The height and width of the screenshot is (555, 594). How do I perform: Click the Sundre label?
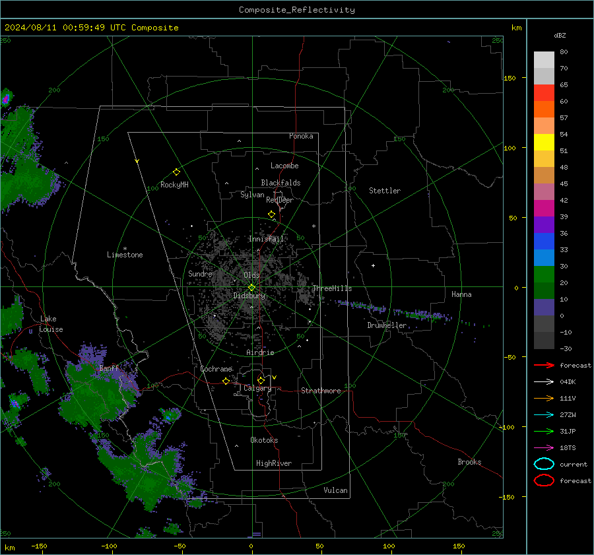pos(200,273)
